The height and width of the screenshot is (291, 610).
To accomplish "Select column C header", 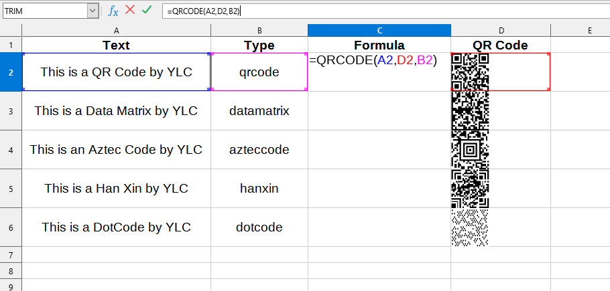I will (x=379, y=31).
